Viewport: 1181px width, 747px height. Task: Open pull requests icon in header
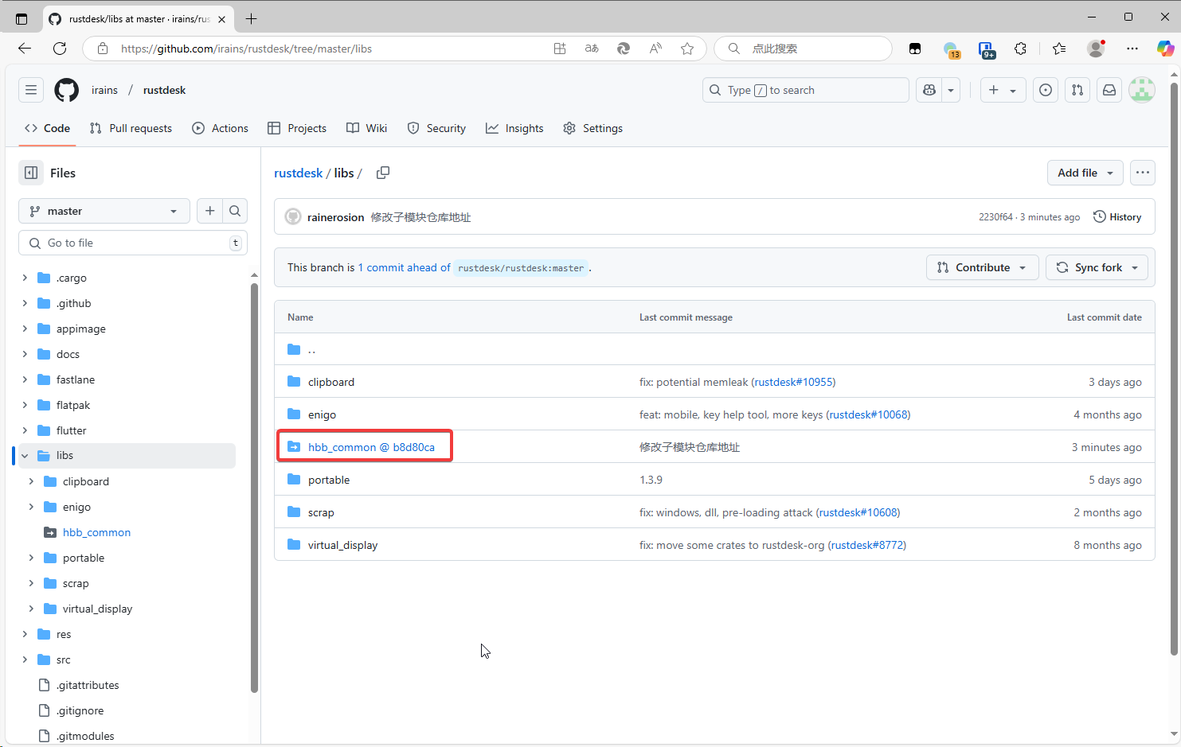tap(1077, 90)
